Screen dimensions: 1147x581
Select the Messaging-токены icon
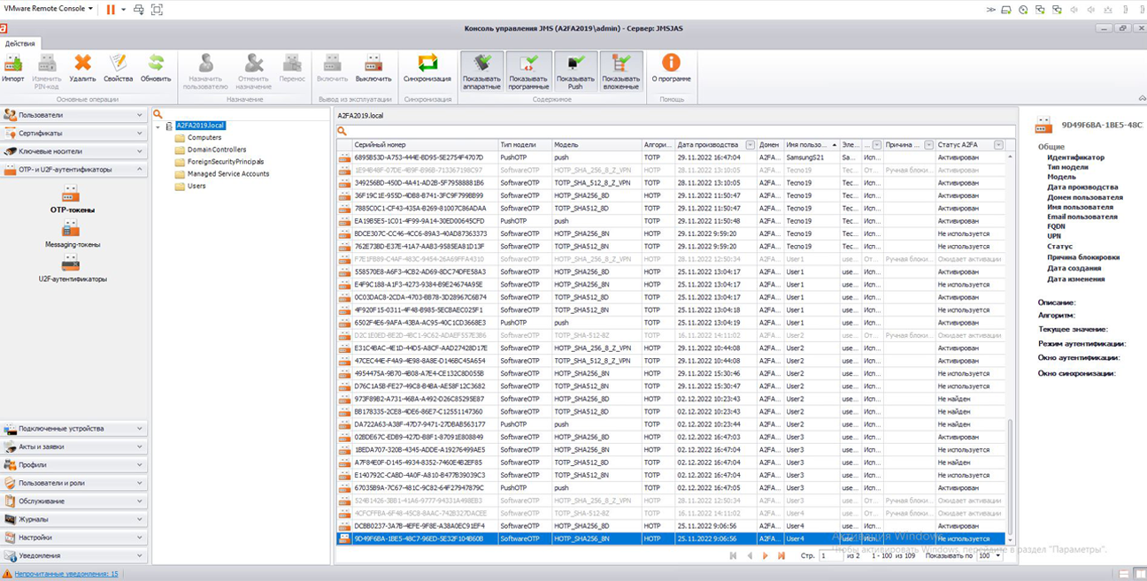coord(71,228)
